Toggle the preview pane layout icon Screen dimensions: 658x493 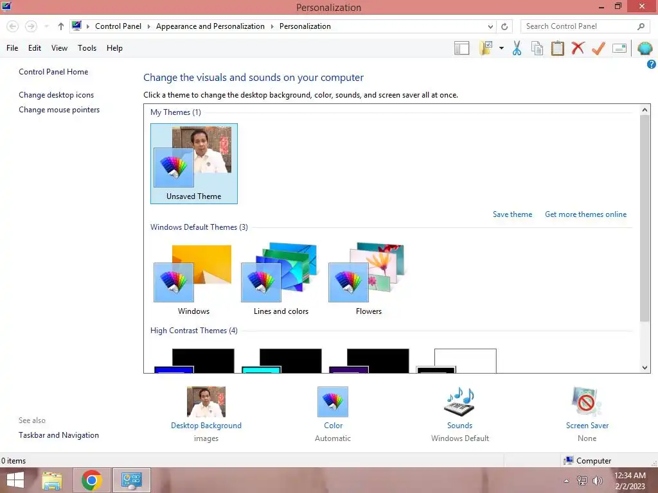point(461,48)
